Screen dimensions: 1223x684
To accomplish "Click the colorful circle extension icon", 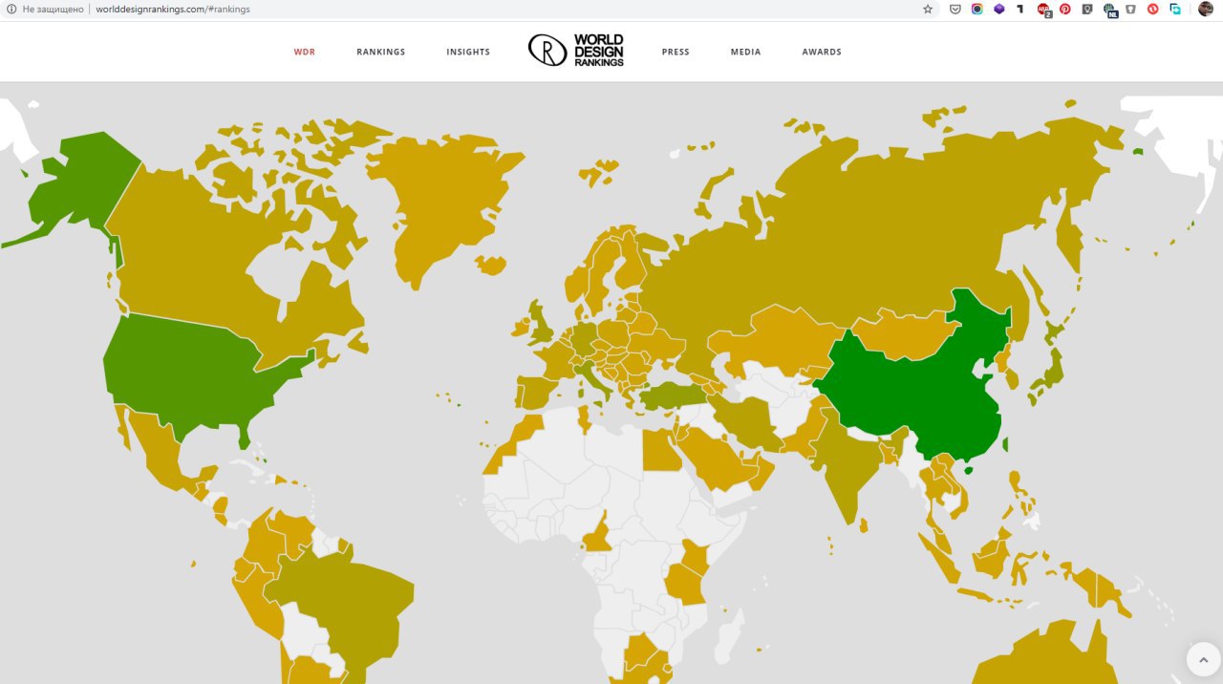I will click(x=977, y=9).
